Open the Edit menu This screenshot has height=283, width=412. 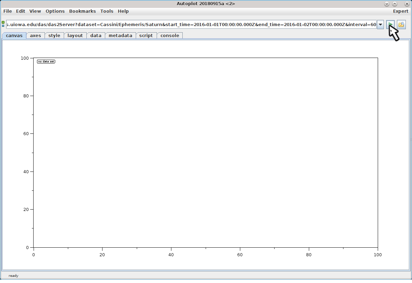[x=21, y=11]
